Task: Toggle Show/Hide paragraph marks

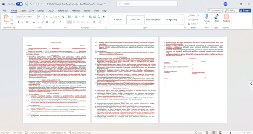Action: click(103, 17)
